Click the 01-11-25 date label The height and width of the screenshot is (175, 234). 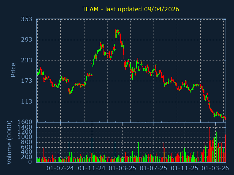[x=184, y=168]
